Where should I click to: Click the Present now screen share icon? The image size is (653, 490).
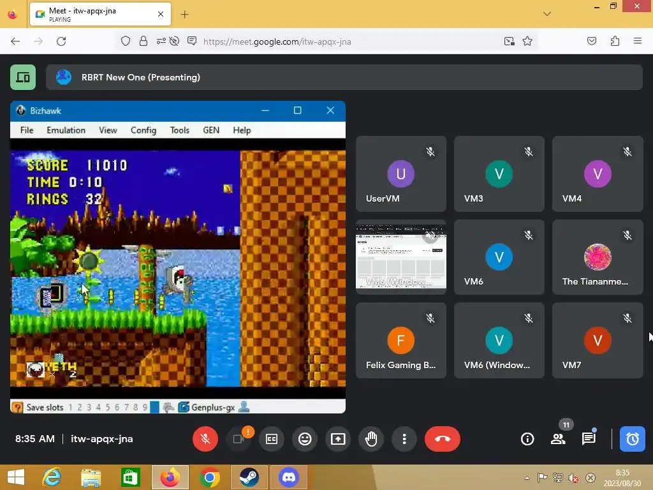338,439
